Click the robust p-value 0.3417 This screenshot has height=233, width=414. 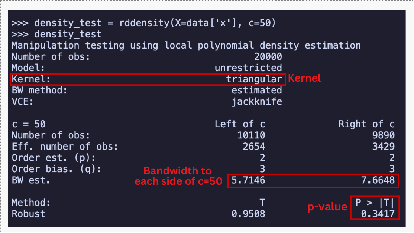(378, 214)
